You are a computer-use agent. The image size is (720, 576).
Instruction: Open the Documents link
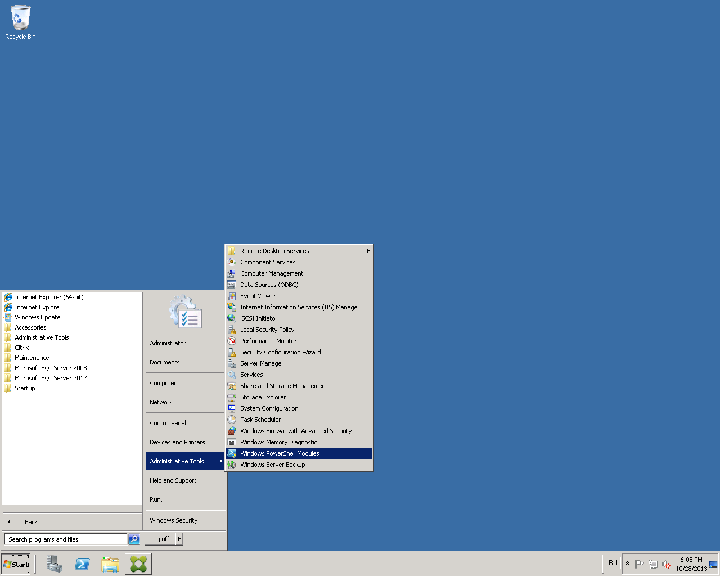185,362
